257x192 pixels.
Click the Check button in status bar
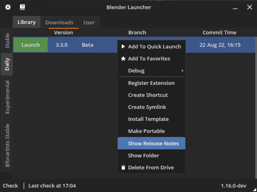click(x=10, y=186)
